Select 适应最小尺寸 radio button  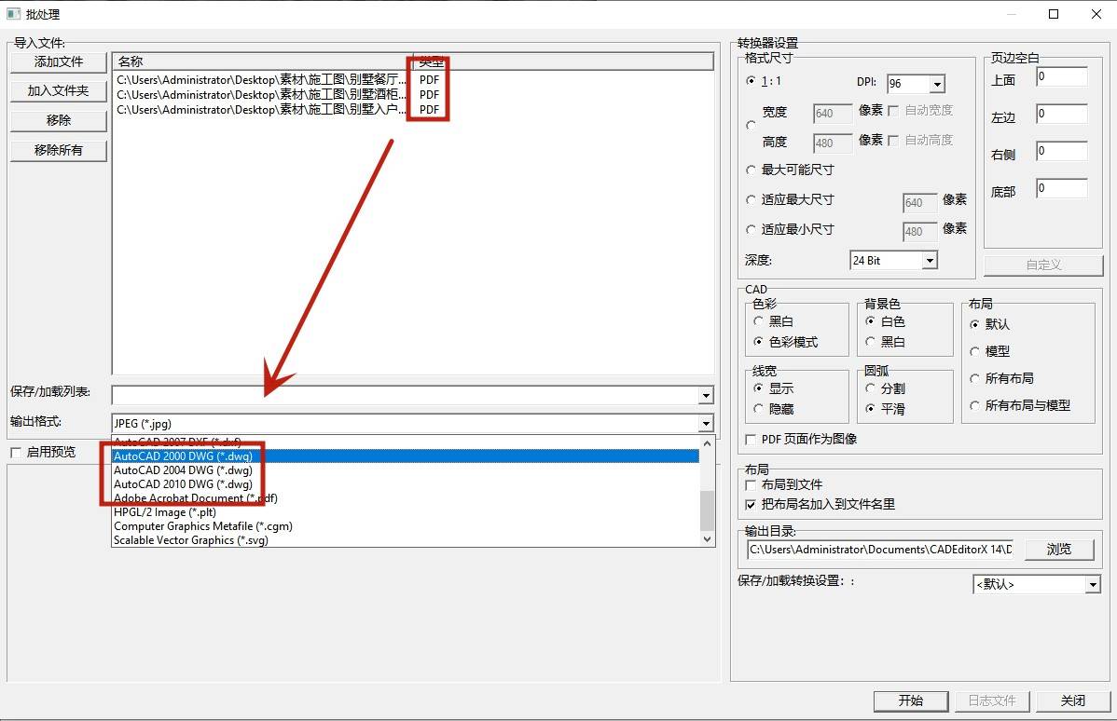coord(751,230)
